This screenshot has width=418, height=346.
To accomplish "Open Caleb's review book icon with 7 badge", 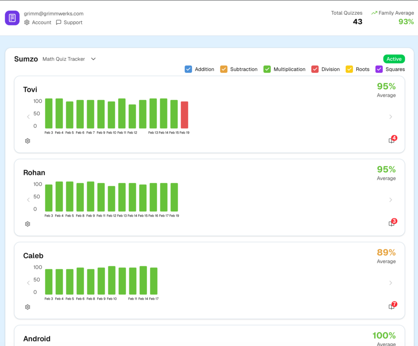I will [391, 307].
